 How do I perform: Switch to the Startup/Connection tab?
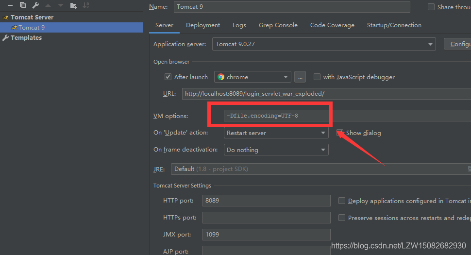(394, 25)
